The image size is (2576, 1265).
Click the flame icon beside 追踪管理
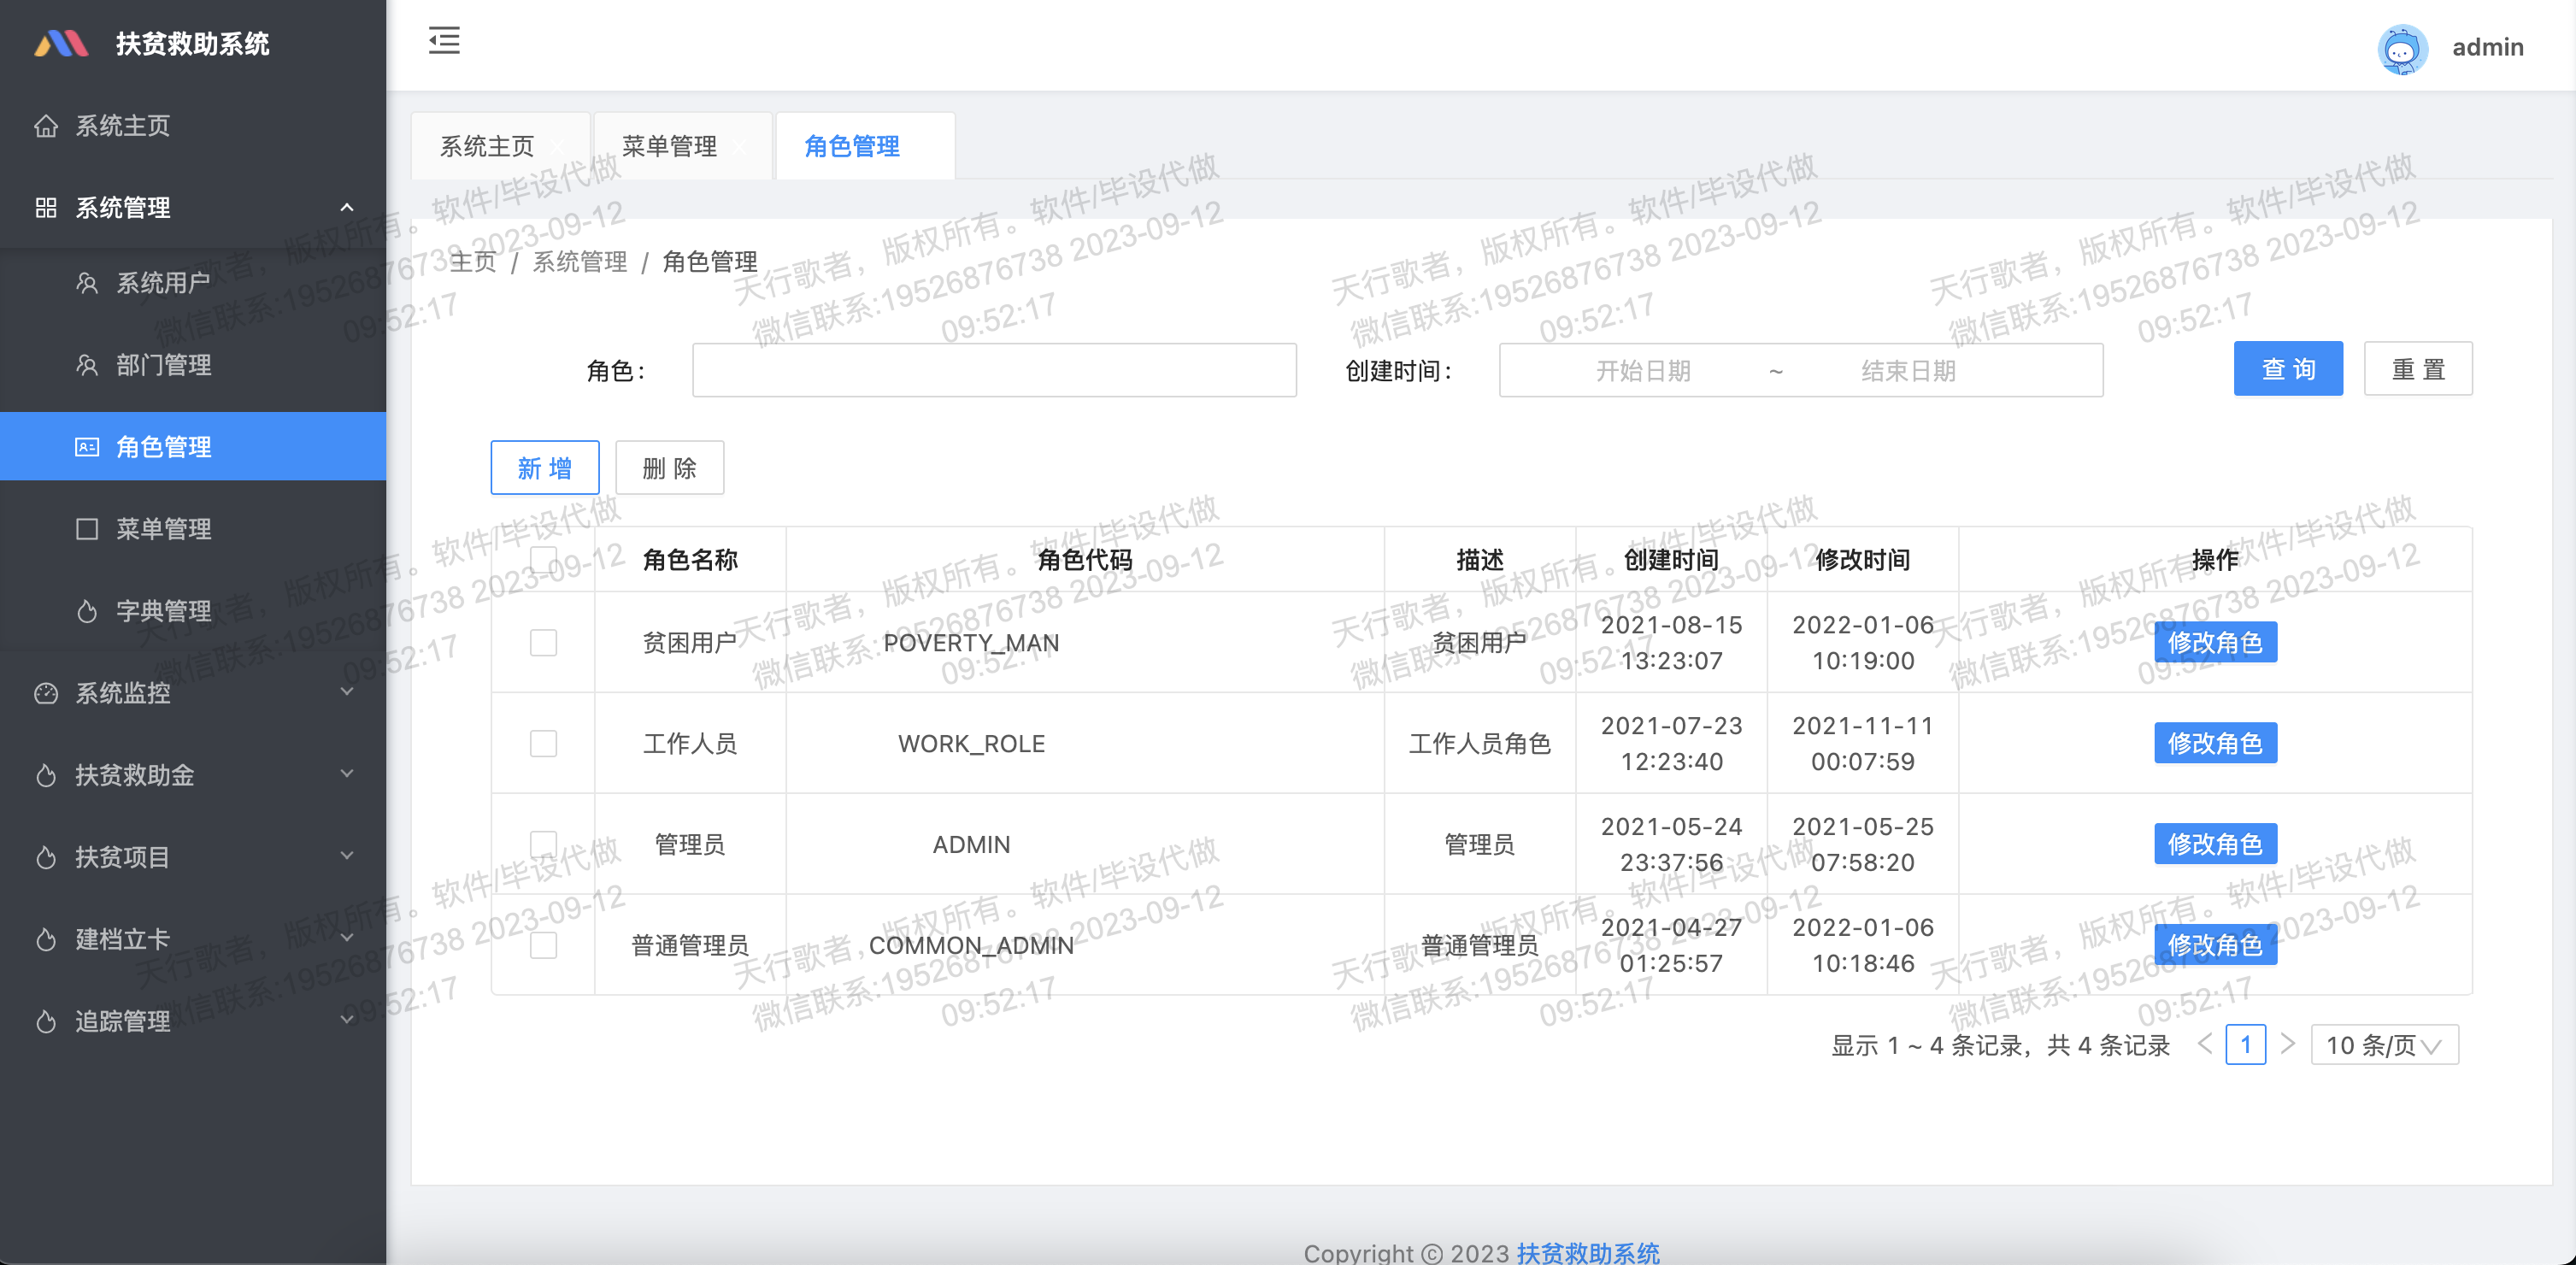coord(46,1021)
